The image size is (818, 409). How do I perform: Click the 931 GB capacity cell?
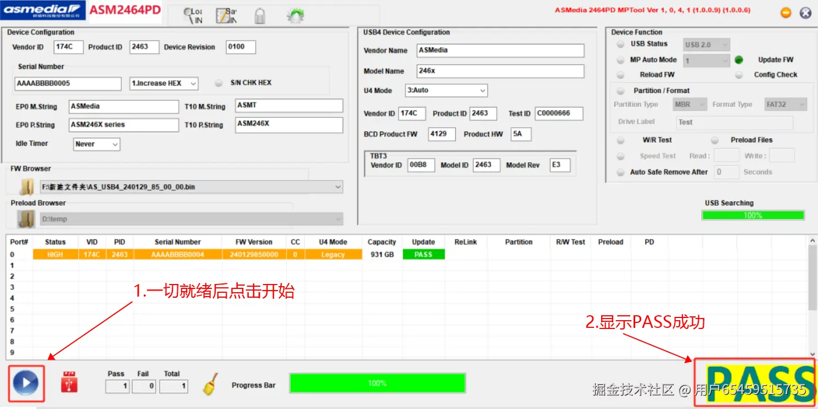pos(382,254)
